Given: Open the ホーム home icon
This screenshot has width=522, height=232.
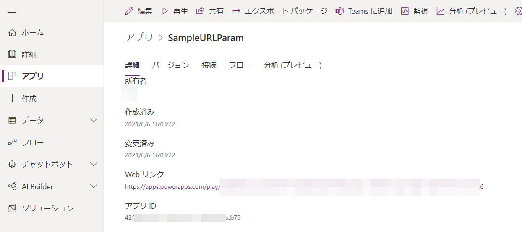Looking at the screenshot, I should pos(12,33).
